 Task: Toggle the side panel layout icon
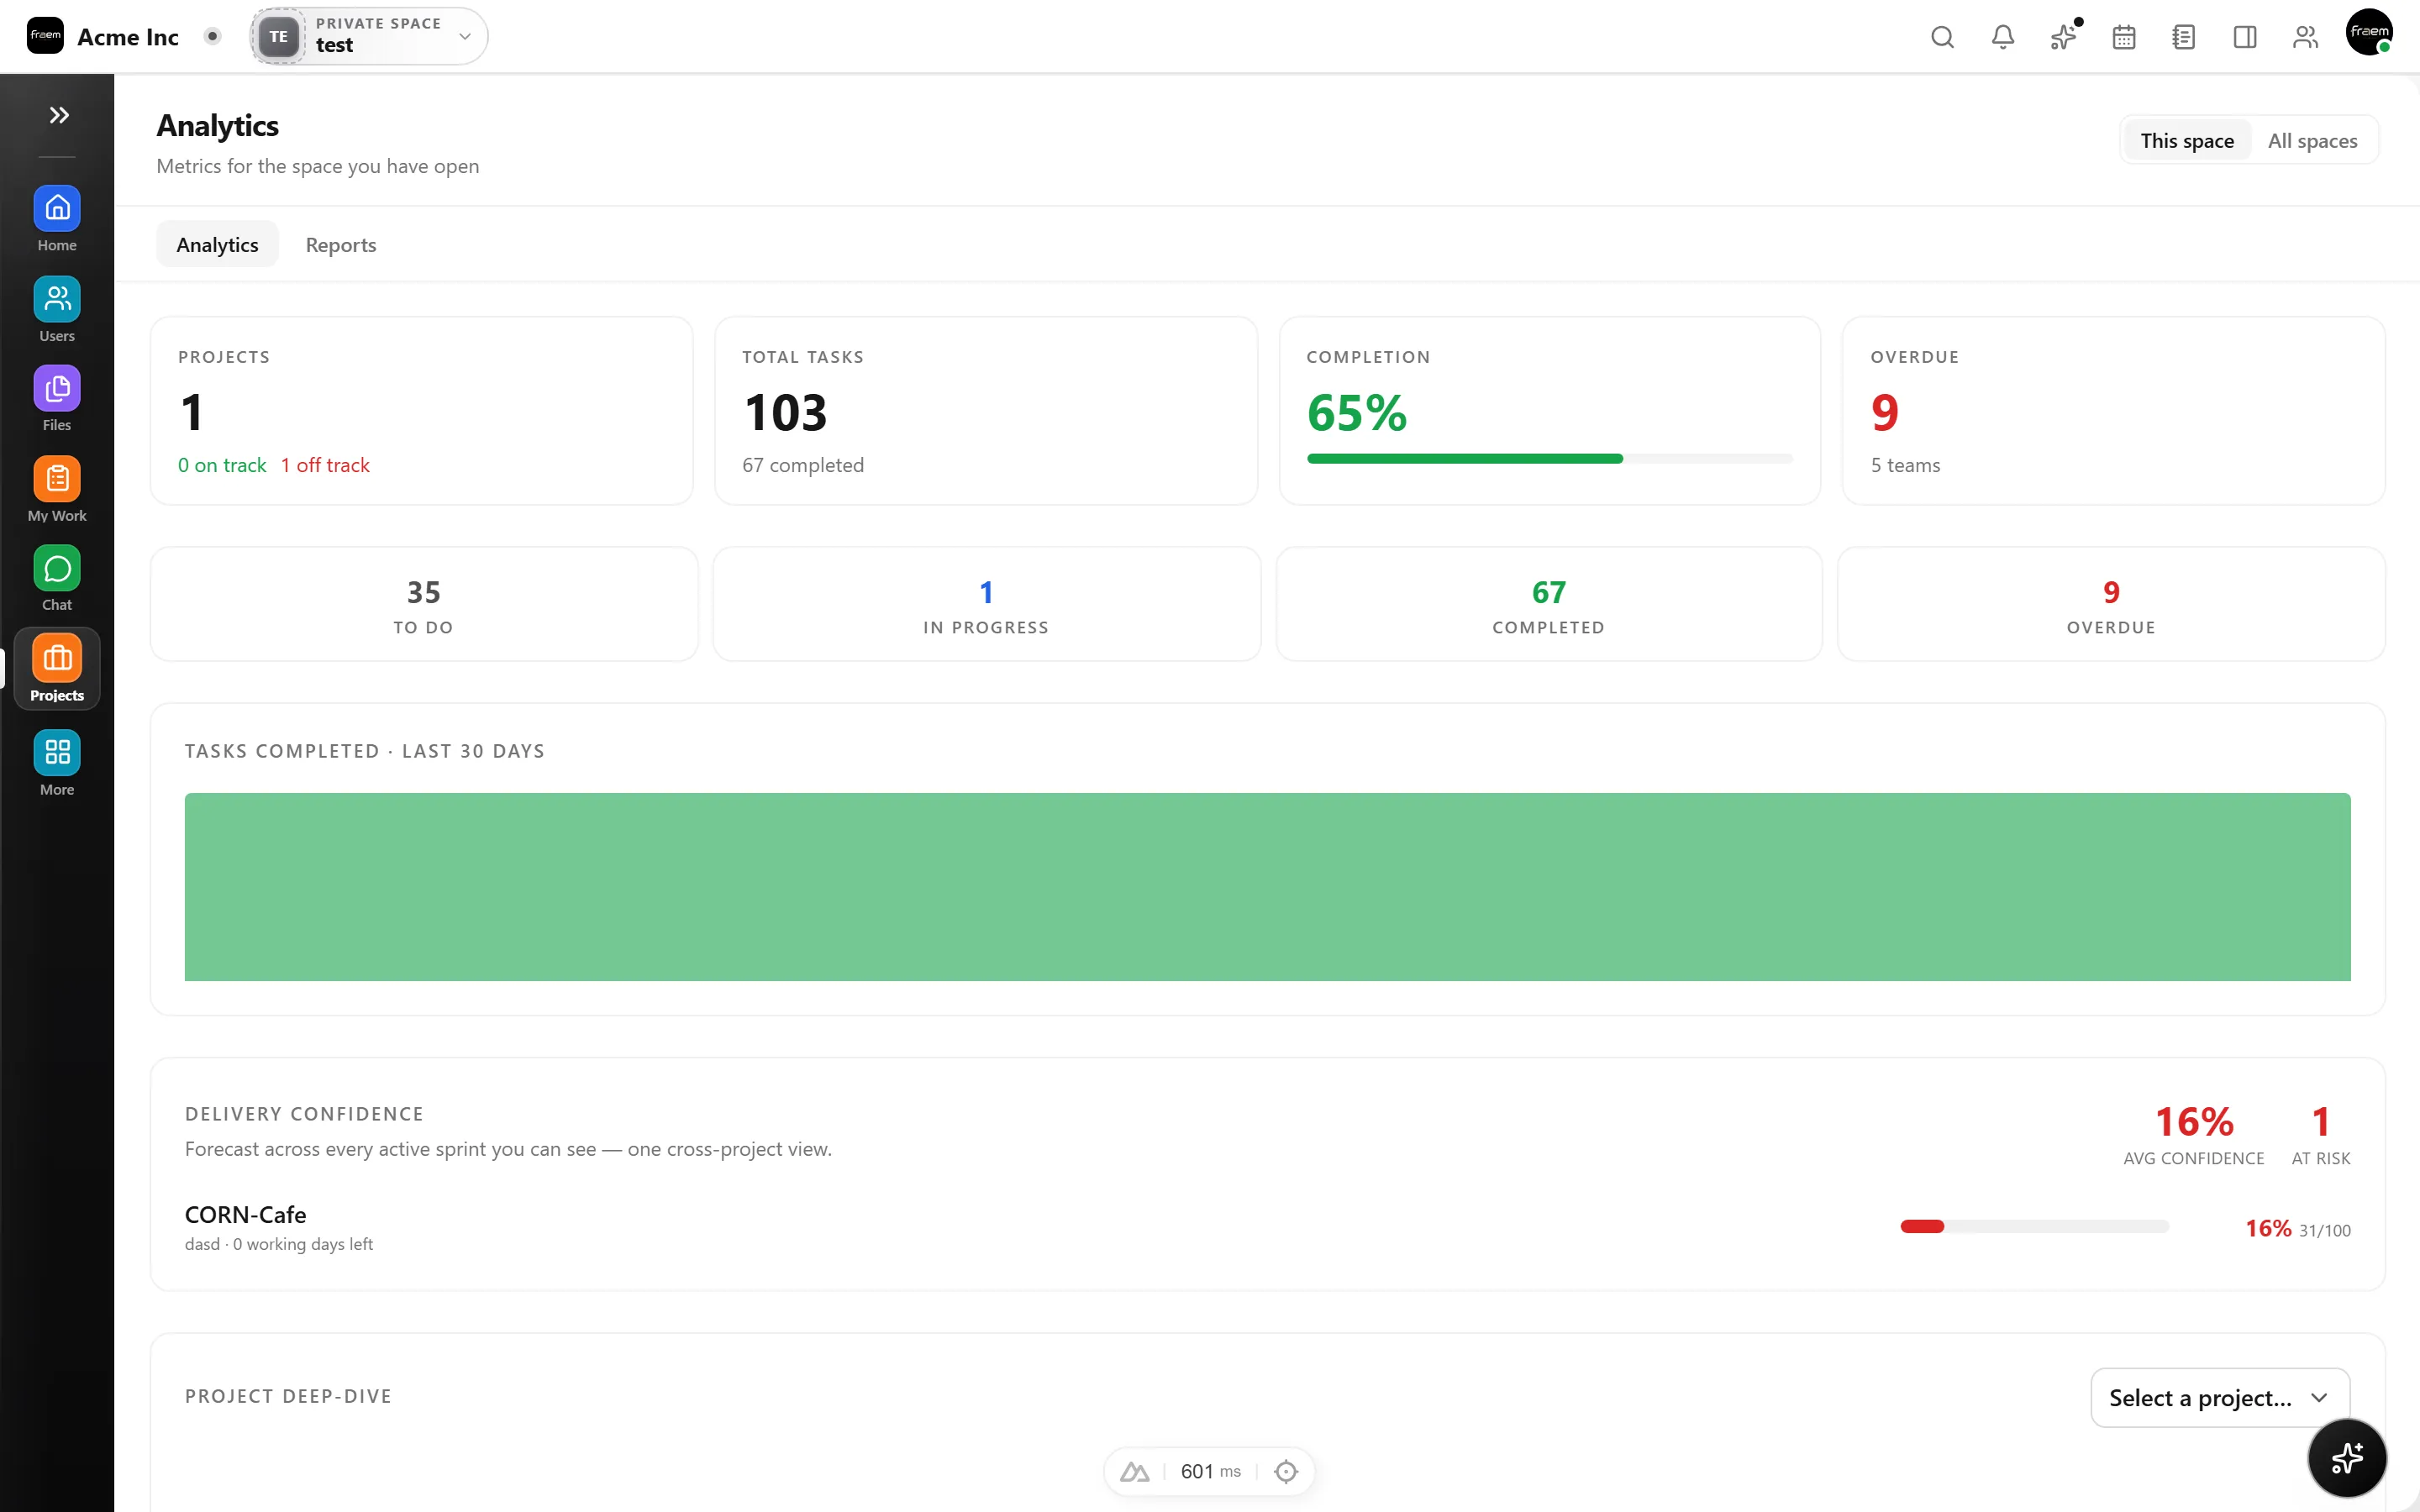coord(2245,37)
